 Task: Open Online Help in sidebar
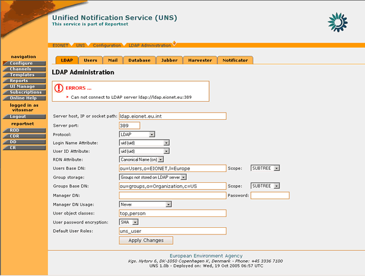click(x=24, y=98)
